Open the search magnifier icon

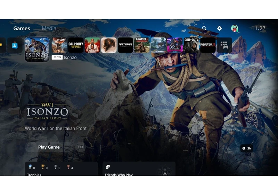204,28
